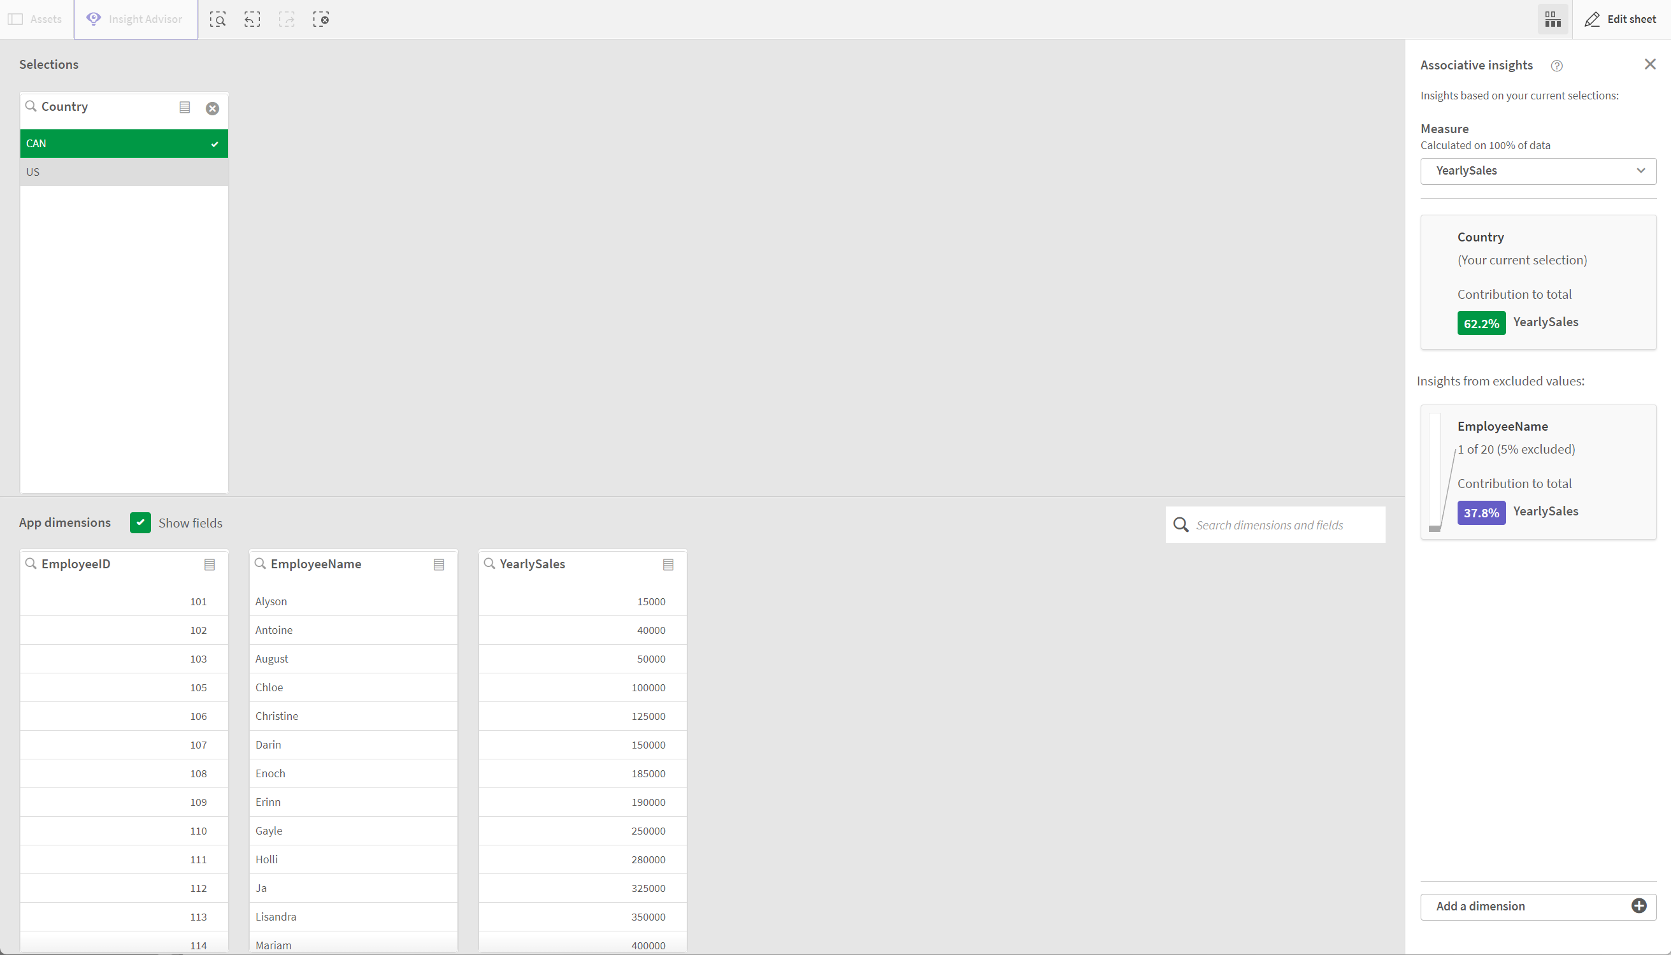Expand the YearlySales measure dropdown
1671x955 pixels.
click(x=1640, y=170)
